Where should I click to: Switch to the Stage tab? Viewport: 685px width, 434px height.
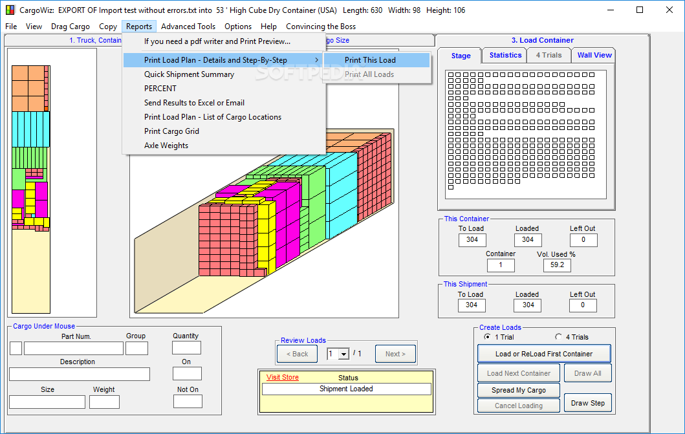tap(461, 56)
